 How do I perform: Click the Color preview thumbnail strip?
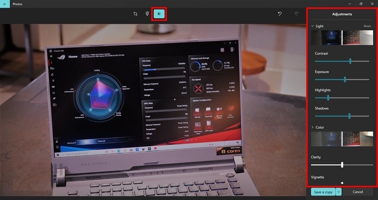click(x=342, y=139)
